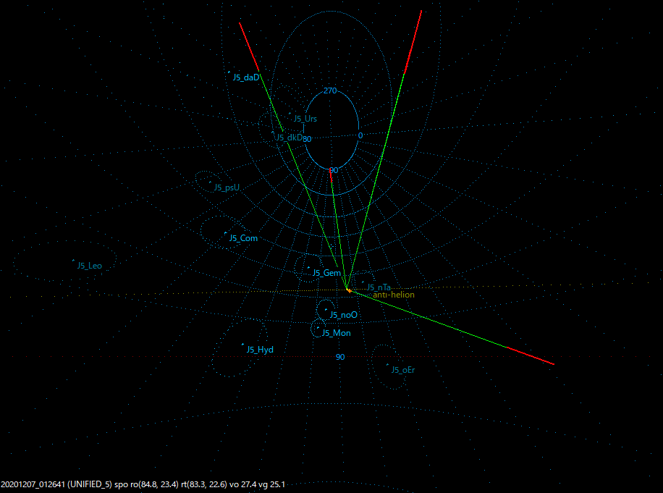The image size is (663, 493).
Task: Select the J5_Urs shower label
Action: [305, 119]
